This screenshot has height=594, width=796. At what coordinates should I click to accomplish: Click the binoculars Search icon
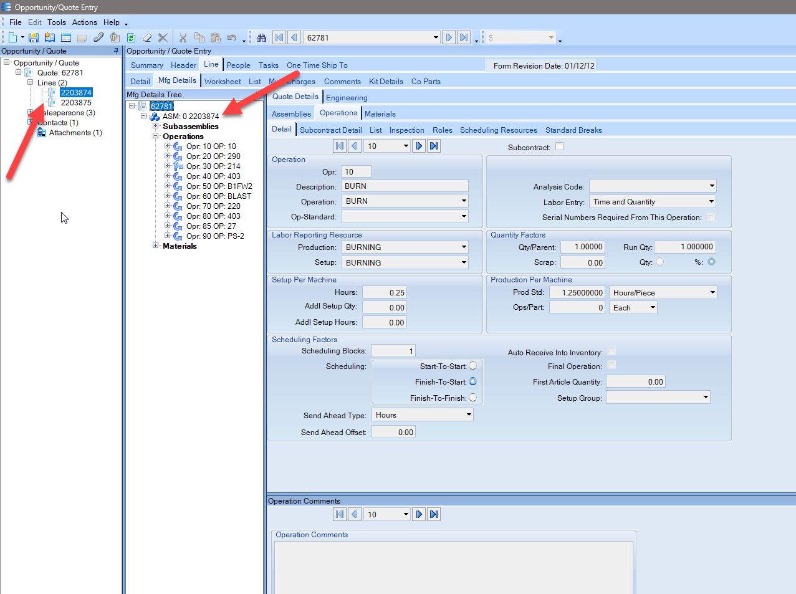[x=262, y=38]
